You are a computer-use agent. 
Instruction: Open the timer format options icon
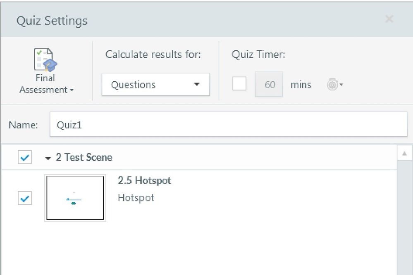(335, 85)
